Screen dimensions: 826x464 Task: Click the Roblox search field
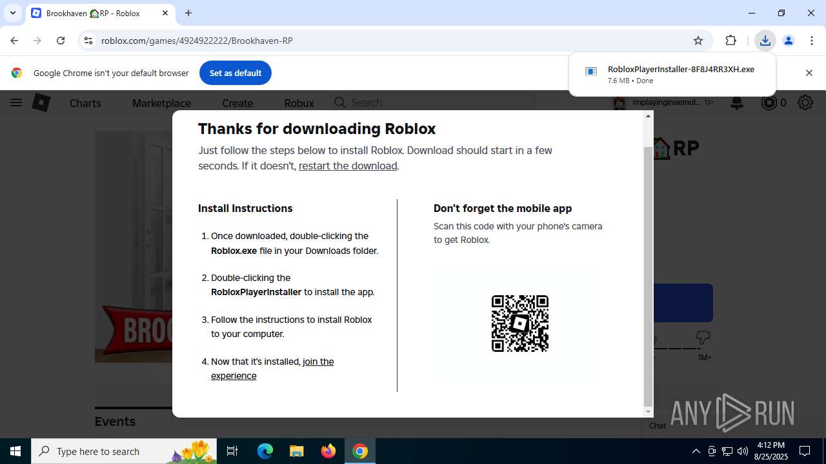click(432, 102)
